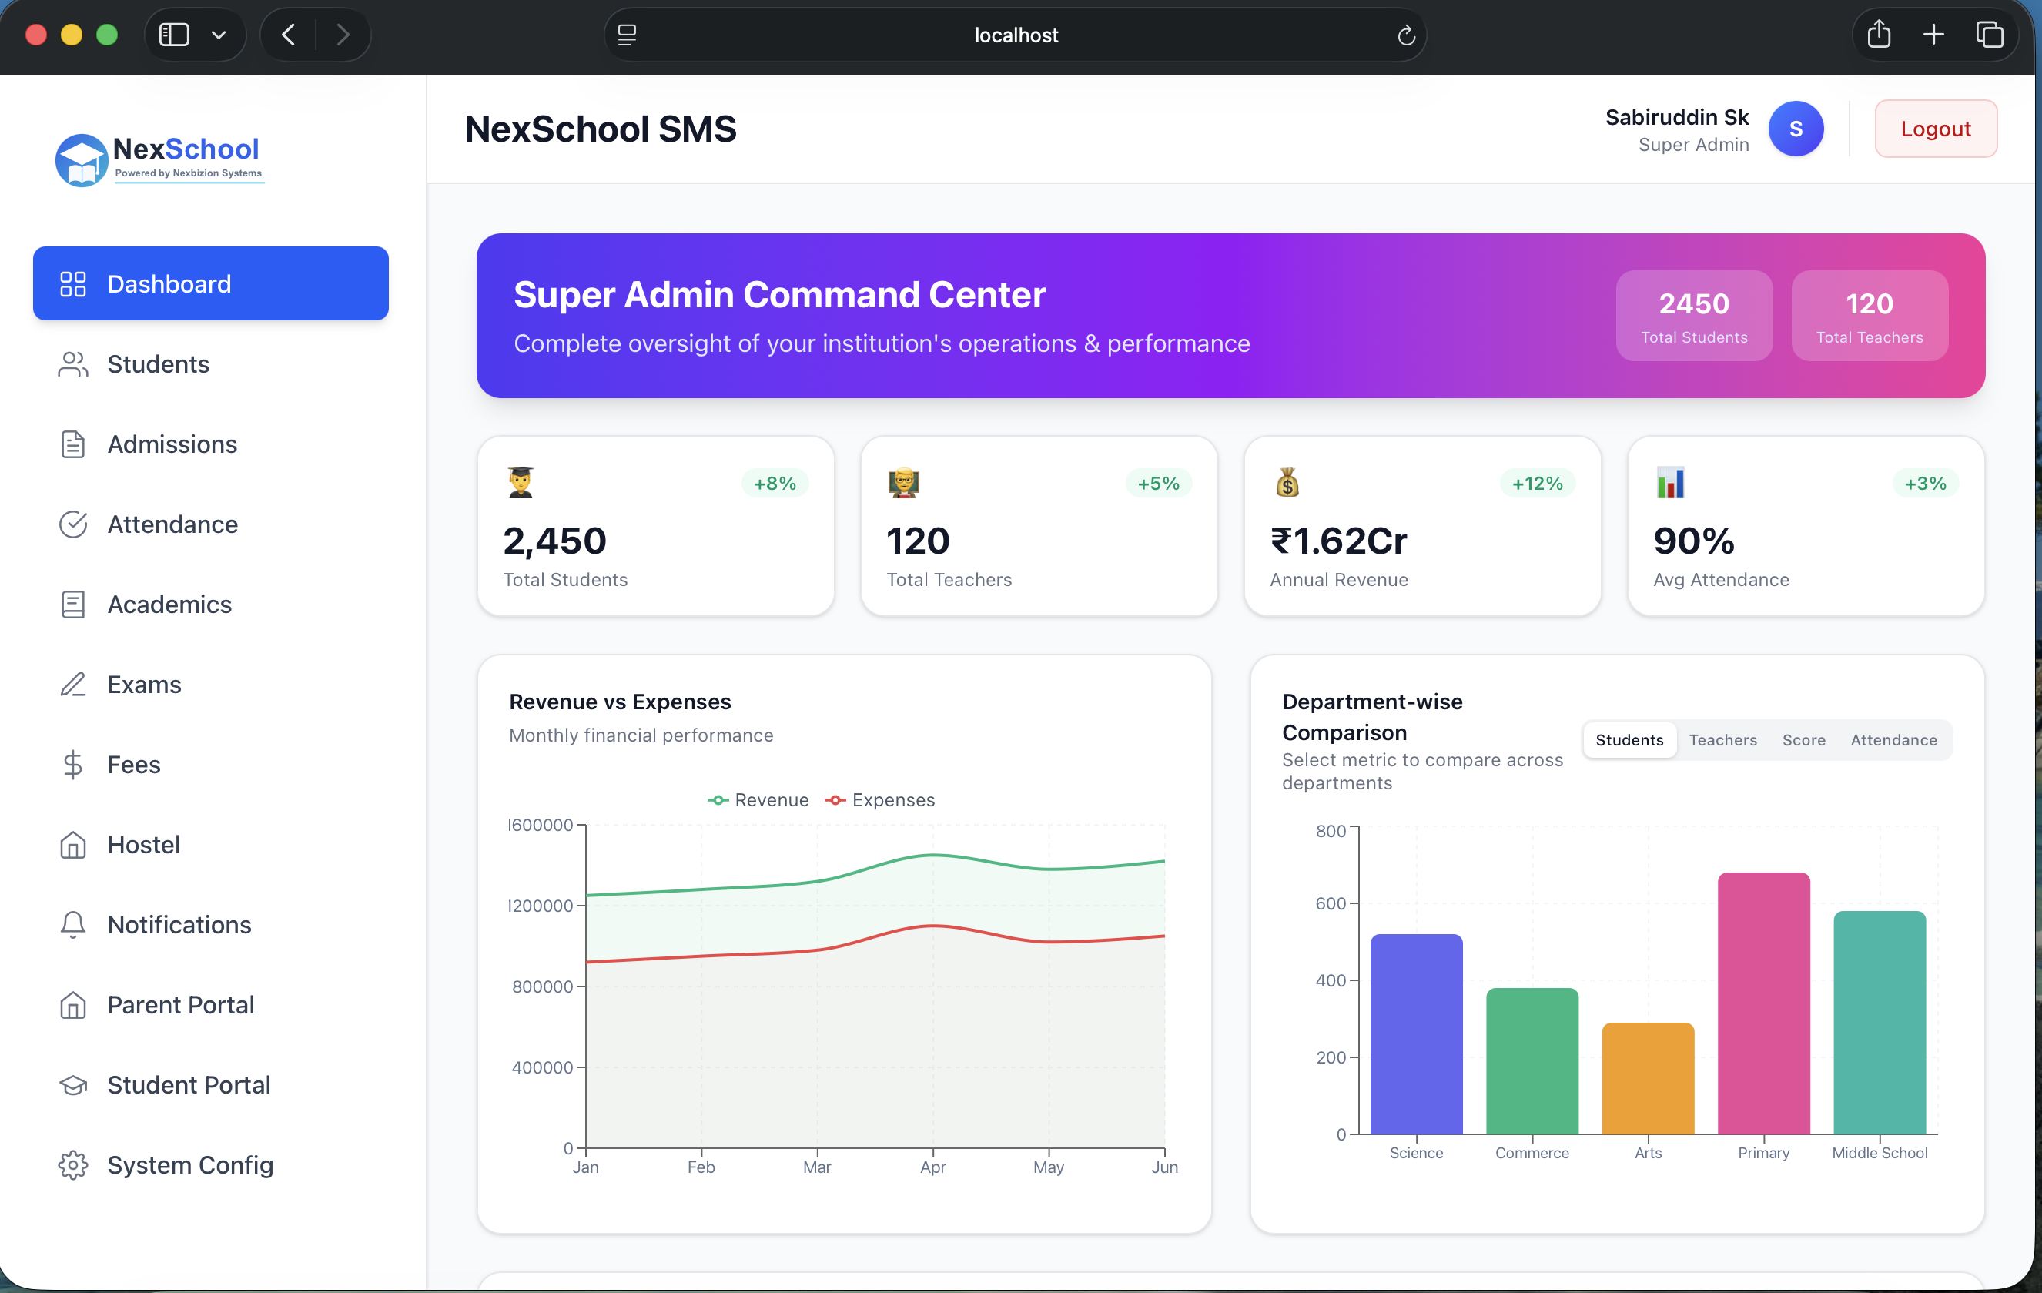This screenshot has width=2042, height=1293.
Task: Toggle the Expenses legend item
Action: pyautogui.click(x=880, y=800)
